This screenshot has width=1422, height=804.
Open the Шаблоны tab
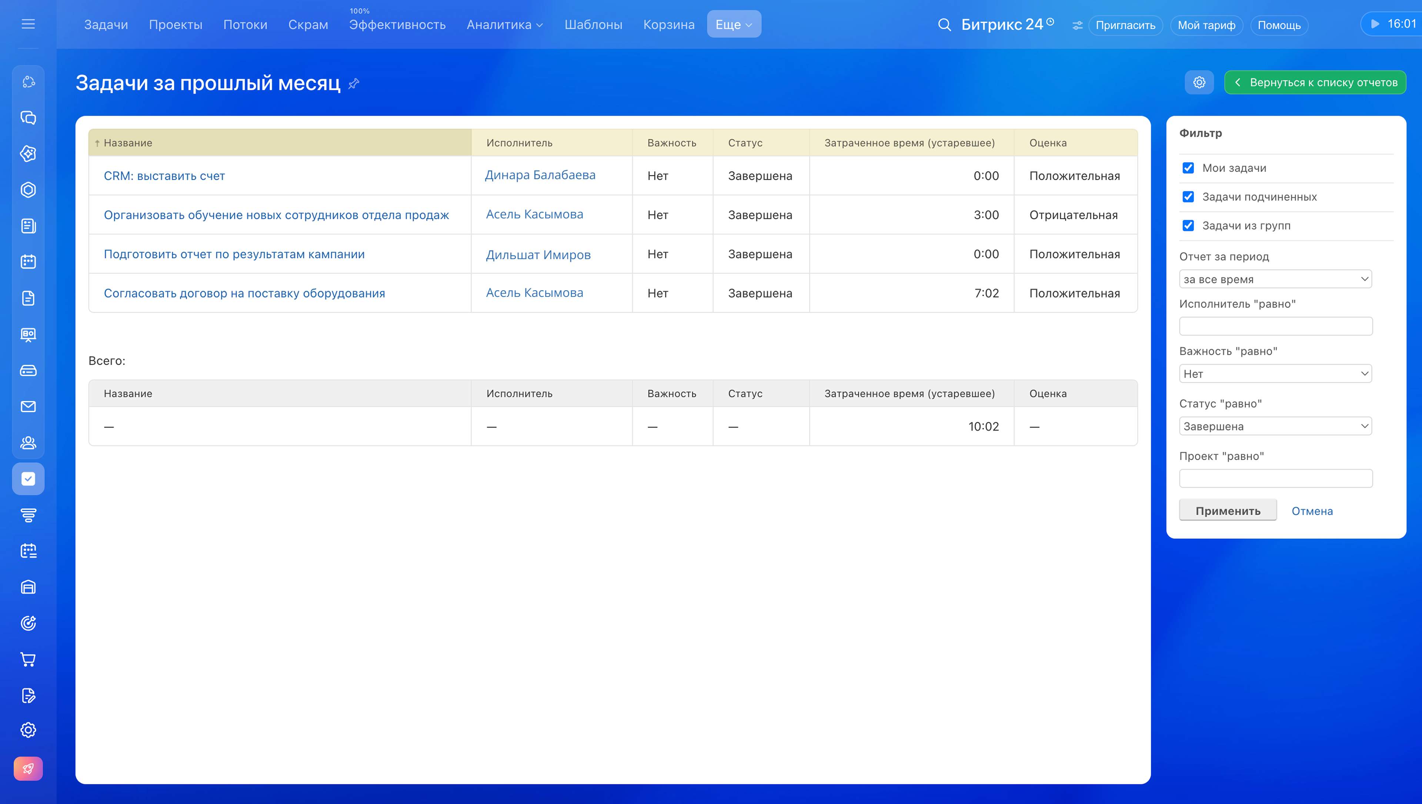point(593,25)
